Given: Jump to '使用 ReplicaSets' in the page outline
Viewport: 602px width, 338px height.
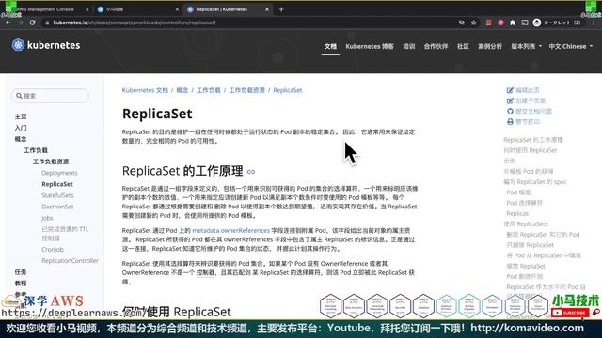Looking at the screenshot, I should (526, 223).
